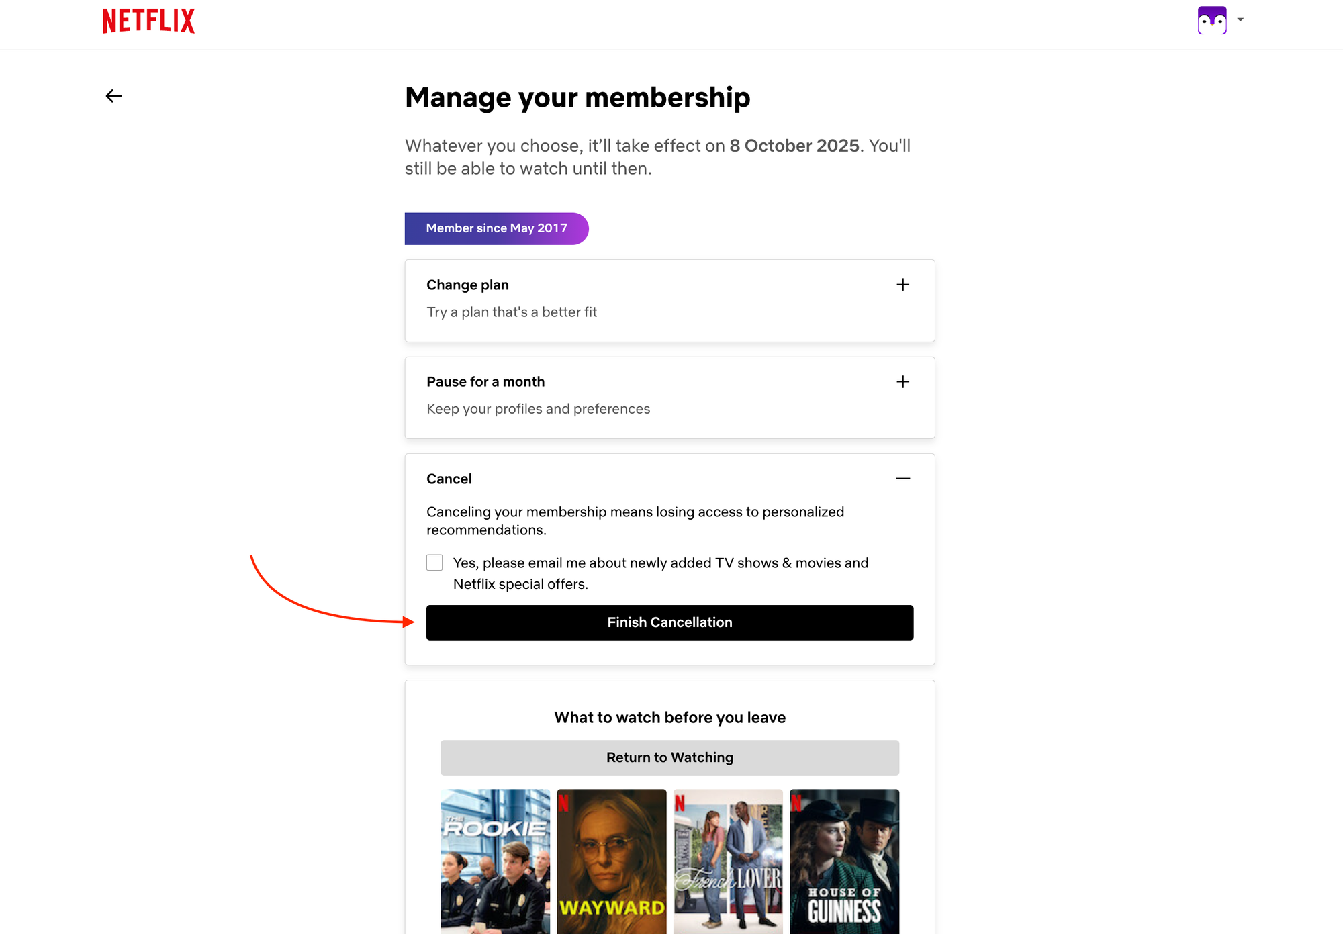Expand Change plan with plus icon
The width and height of the screenshot is (1343, 934).
pyautogui.click(x=902, y=285)
